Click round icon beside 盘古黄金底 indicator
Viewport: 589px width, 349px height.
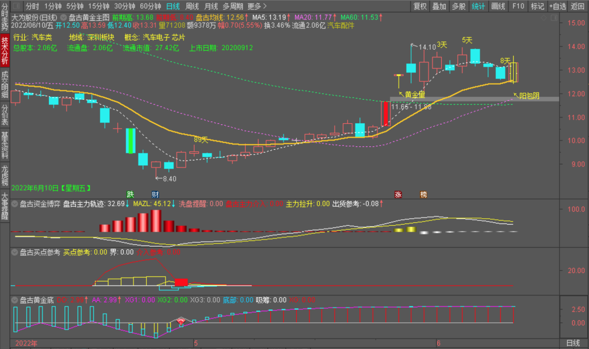pyautogui.click(x=15, y=300)
